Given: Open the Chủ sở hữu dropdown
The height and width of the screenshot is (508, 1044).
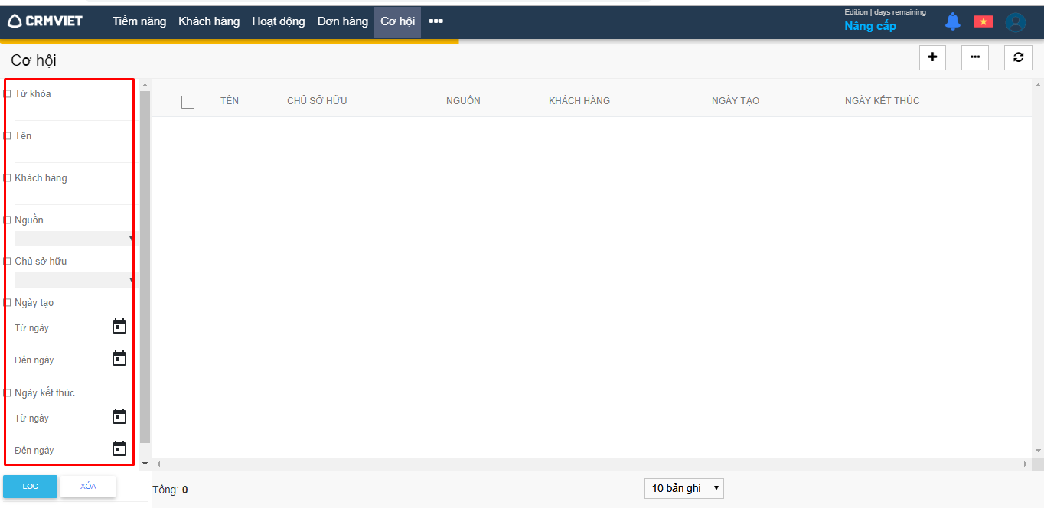Looking at the screenshot, I should [x=73, y=280].
